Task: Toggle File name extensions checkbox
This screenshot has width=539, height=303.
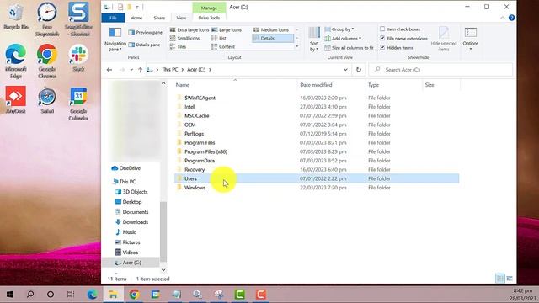Action: pos(382,39)
